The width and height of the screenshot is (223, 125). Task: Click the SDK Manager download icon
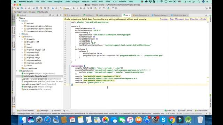[108, 8]
